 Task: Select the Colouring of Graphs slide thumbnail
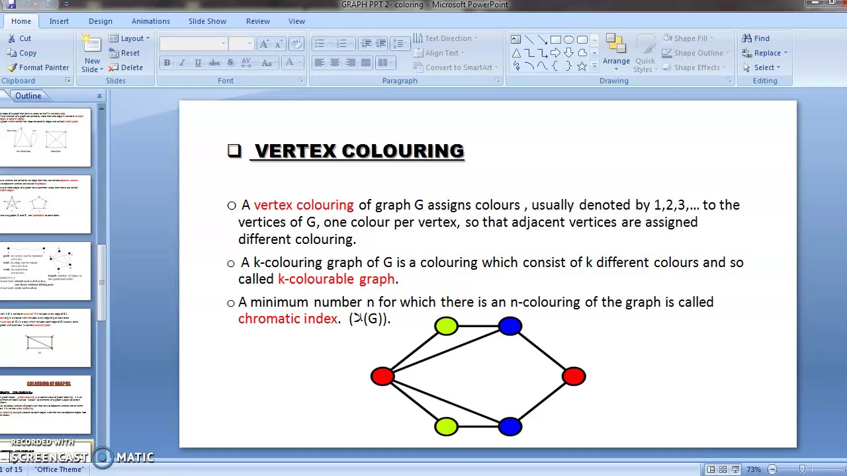pos(45,404)
